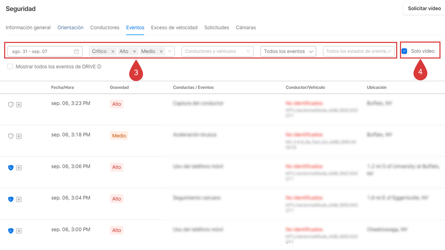The height and width of the screenshot is (250, 445).
Task: Go to the Cámaras tab
Action: point(246,28)
